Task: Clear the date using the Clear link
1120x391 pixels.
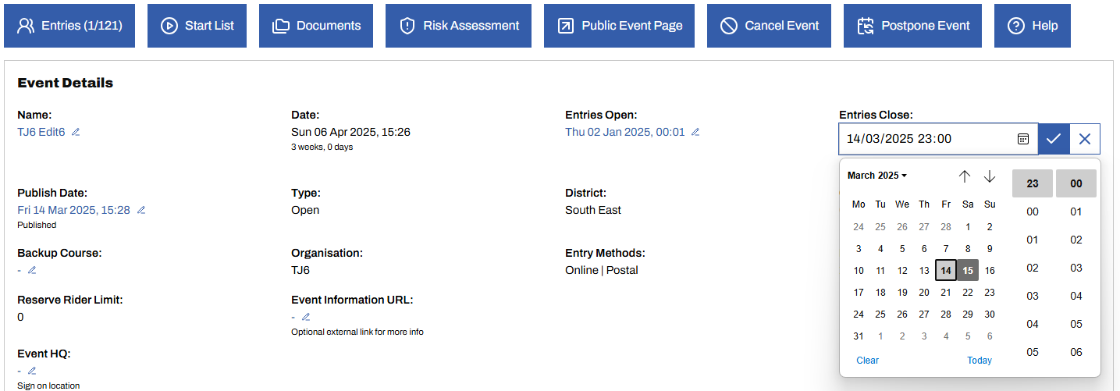Action: coord(867,361)
